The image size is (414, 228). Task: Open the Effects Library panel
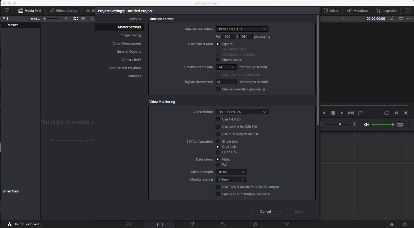63,11
